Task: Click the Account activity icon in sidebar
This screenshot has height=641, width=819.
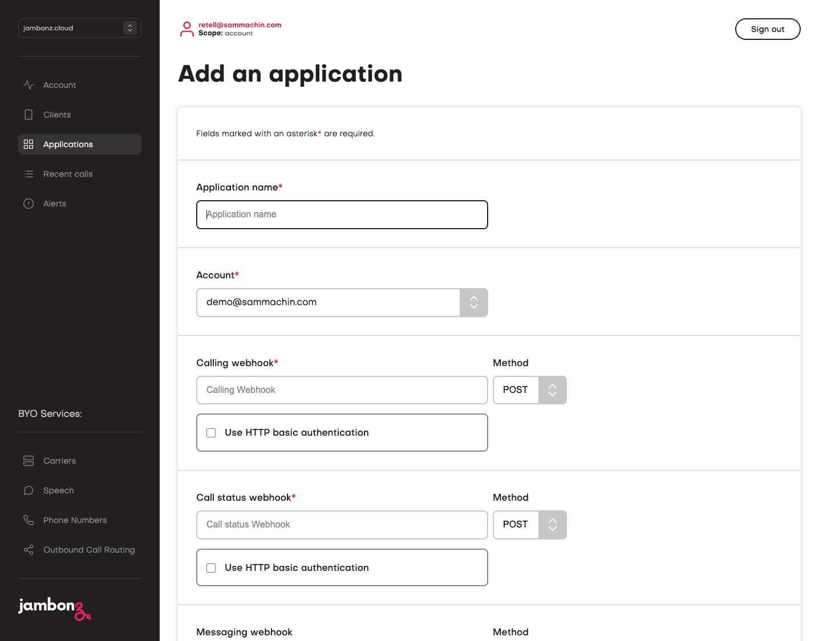Action: click(29, 85)
